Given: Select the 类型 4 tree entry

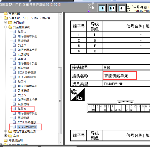Looking at the screenshot, I should 22,82.
